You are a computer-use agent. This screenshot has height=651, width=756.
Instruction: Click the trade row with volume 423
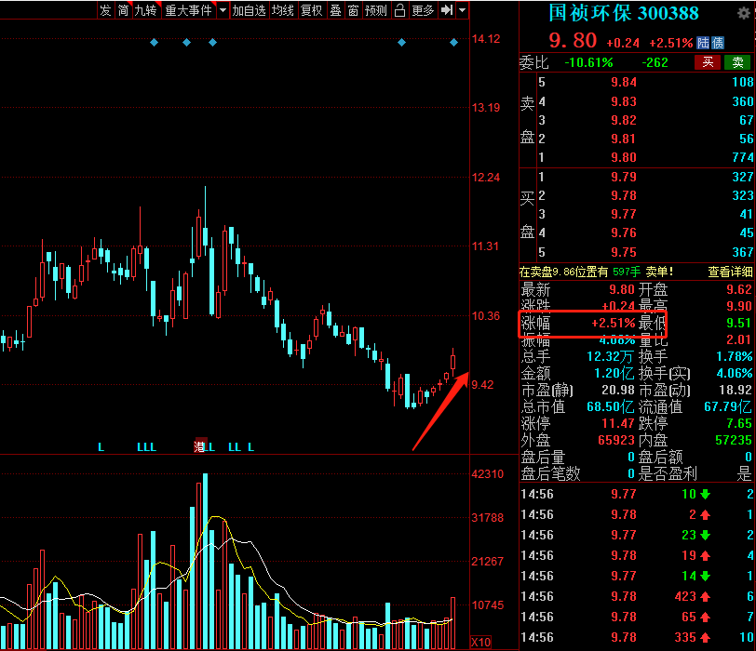pos(637,596)
